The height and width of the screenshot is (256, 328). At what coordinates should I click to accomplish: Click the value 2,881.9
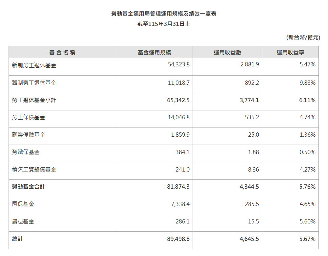249,64
